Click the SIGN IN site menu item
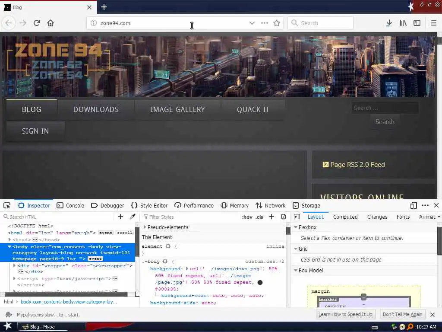The height and width of the screenshot is (332, 442). (35, 131)
